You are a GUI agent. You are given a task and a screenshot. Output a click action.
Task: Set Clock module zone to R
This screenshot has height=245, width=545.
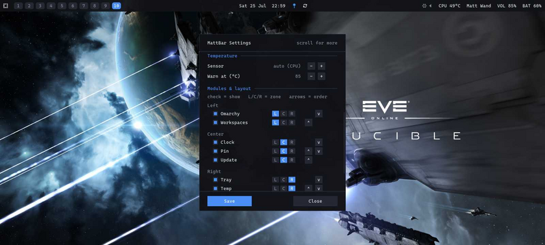(292, 143)
